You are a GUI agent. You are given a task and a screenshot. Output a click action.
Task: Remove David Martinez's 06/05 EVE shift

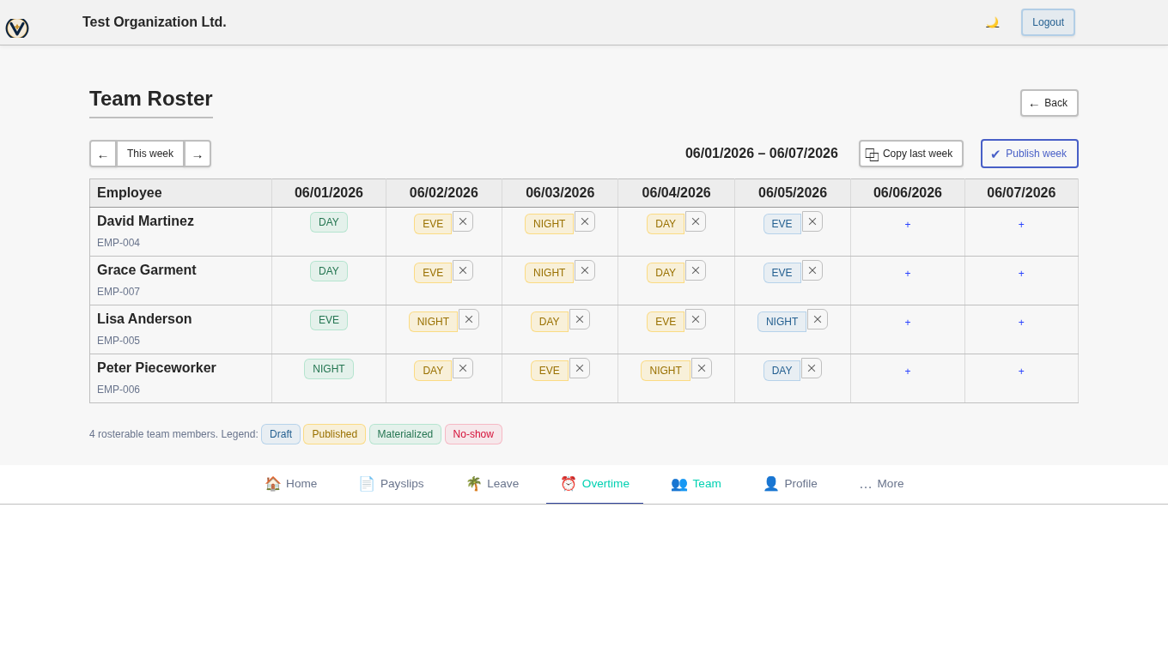point(812,221)
